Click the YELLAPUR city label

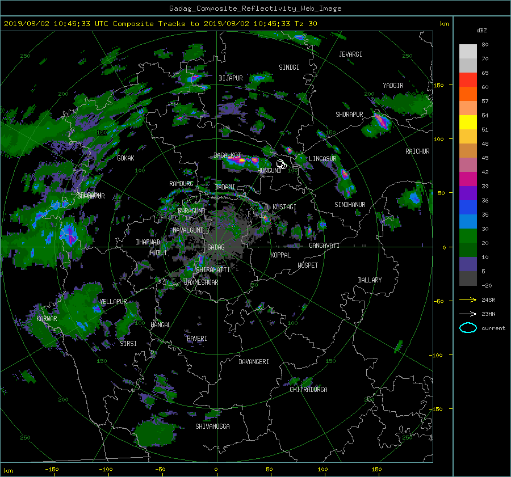113,302
